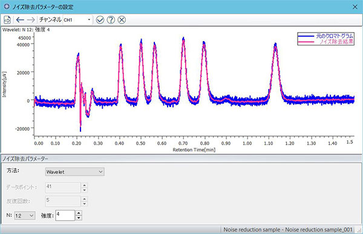363x234 pixels.
Task: Decrease the strength value with down arrow
Action: coord(79,218)
